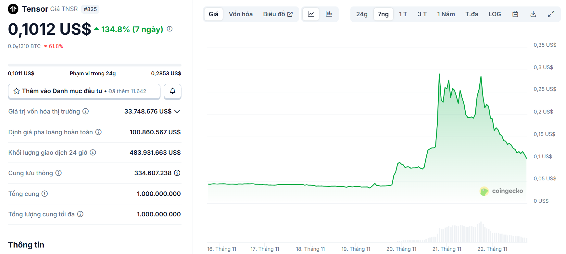The image size is (566, 254).
Task: Click the Phạm vi trong 24g label
Action: click(x=93, y=73)
